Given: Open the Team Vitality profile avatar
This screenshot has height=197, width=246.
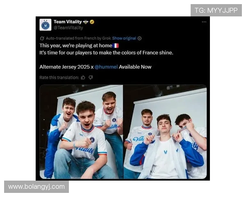Looking at the screenshot, I should click(x=46, y=25).
